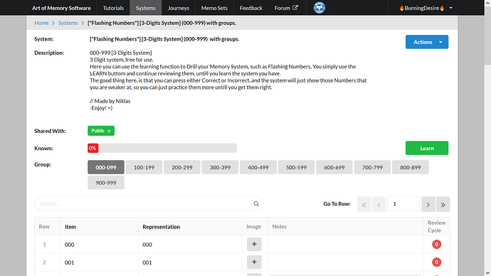Select group 500-599
The image size is (491, 276).
click(296, 167)
